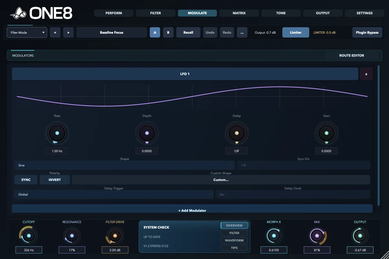Viewport: 389px width, 259px height.
Task: Select FILTER in the info panel
Action: 234,233
